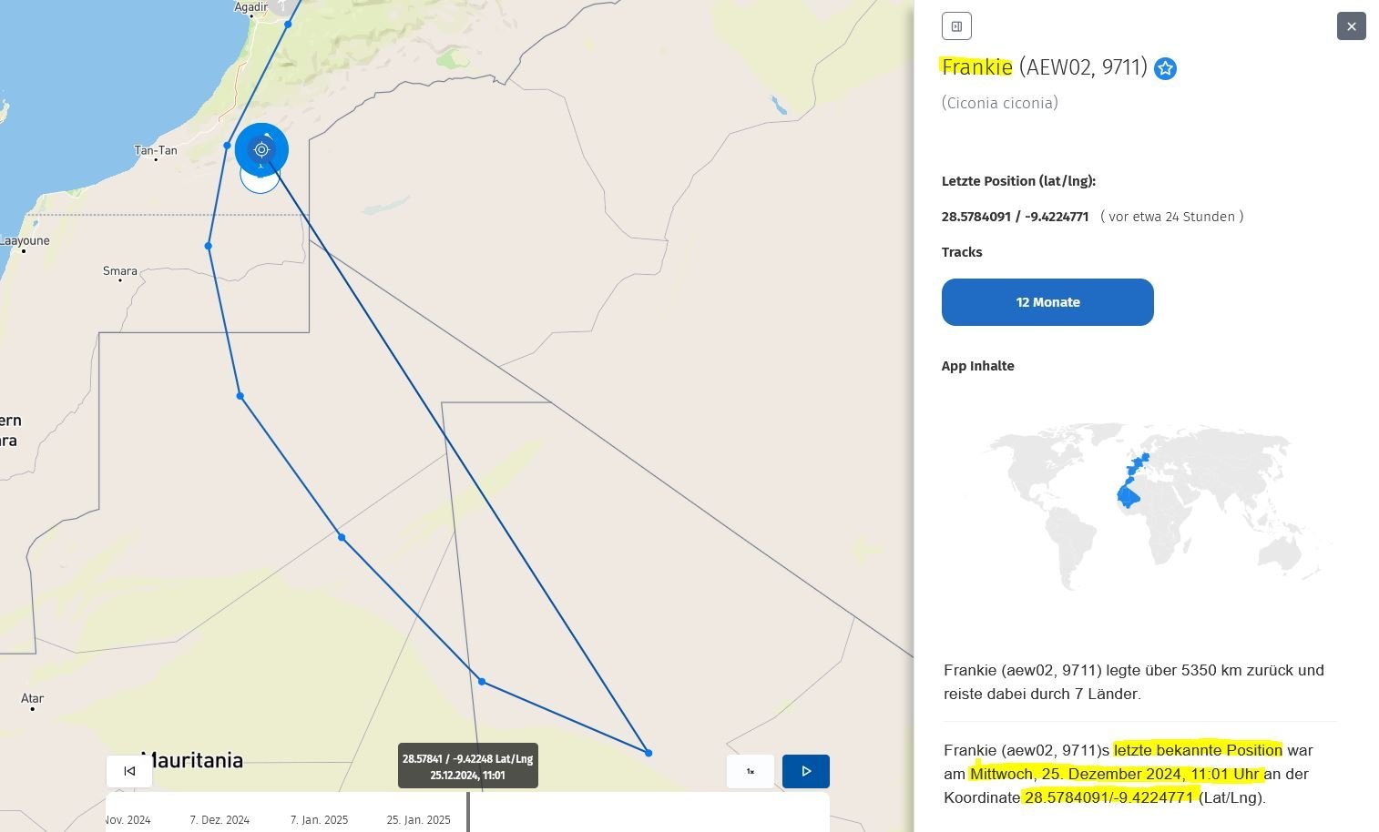Screen dimensions: 1379x832
Task: Click the coordinates tooltip above the timeline
Action: coord(467,767)
